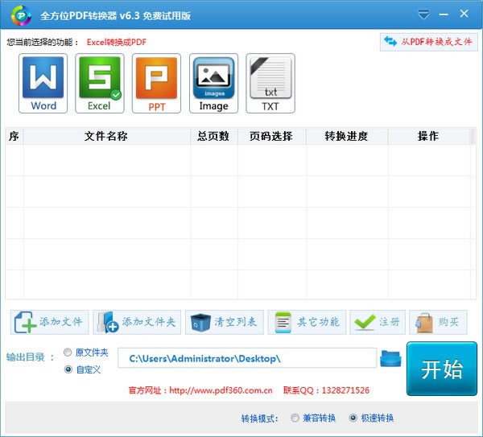Click 添加文件夹 to add a folder

click(x=137, y=322)
